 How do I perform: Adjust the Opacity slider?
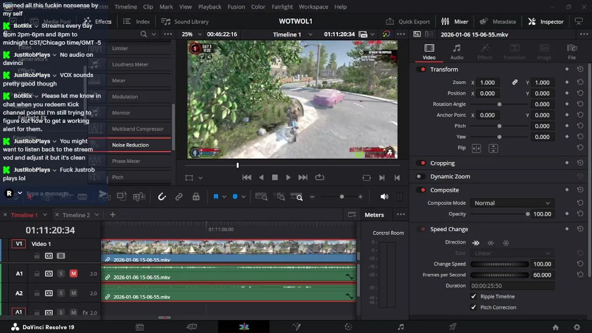tap(499, 214)
